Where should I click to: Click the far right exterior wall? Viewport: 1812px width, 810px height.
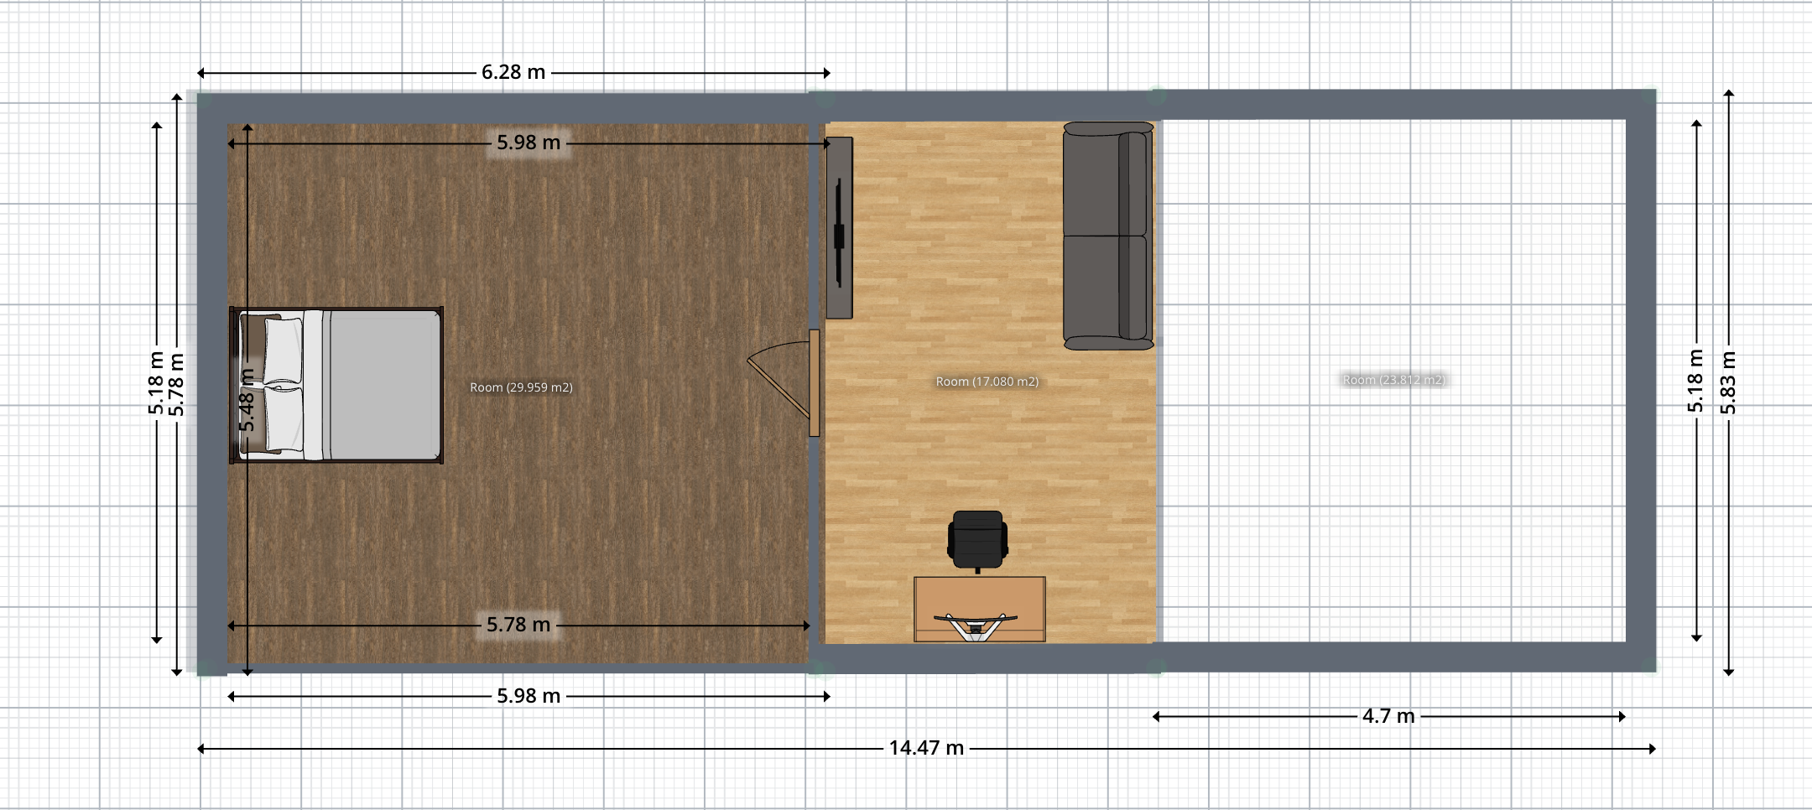(x=1641, y=382)
